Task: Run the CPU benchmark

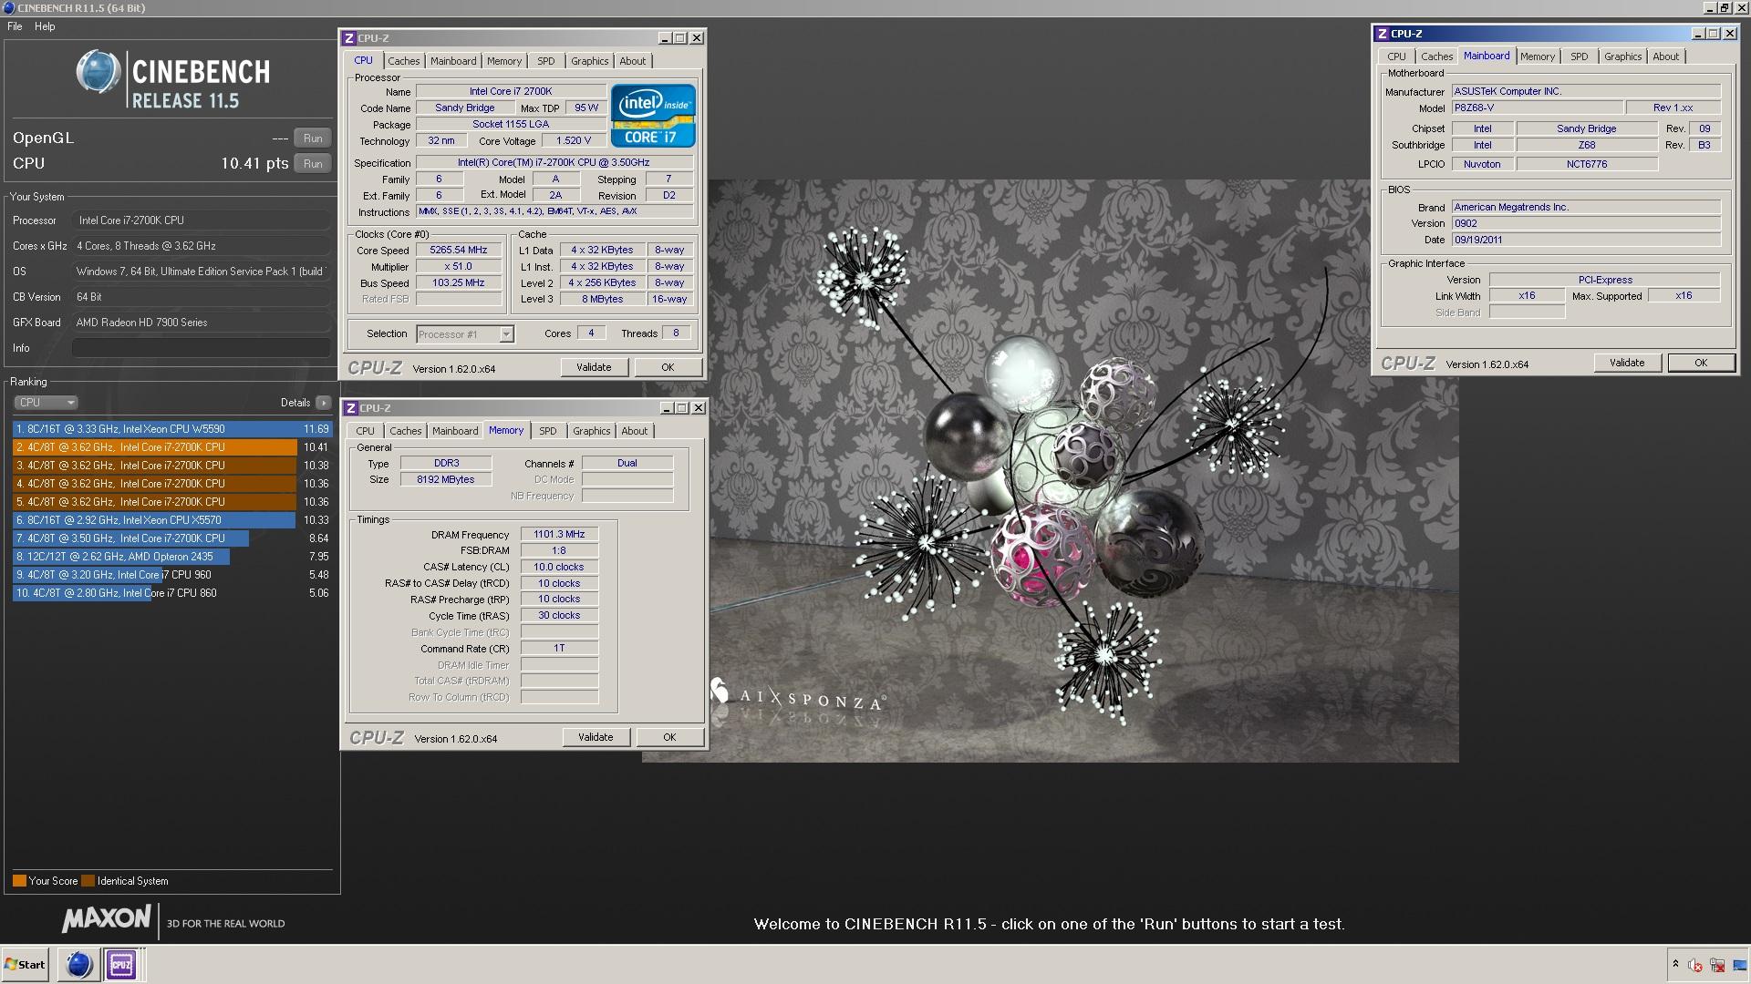Action: pos(313,164)
